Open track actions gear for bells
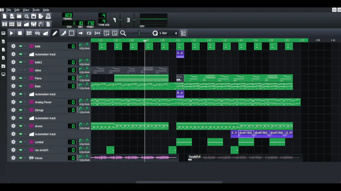Viewport: 341px width, 191px height. pos(13,46)
